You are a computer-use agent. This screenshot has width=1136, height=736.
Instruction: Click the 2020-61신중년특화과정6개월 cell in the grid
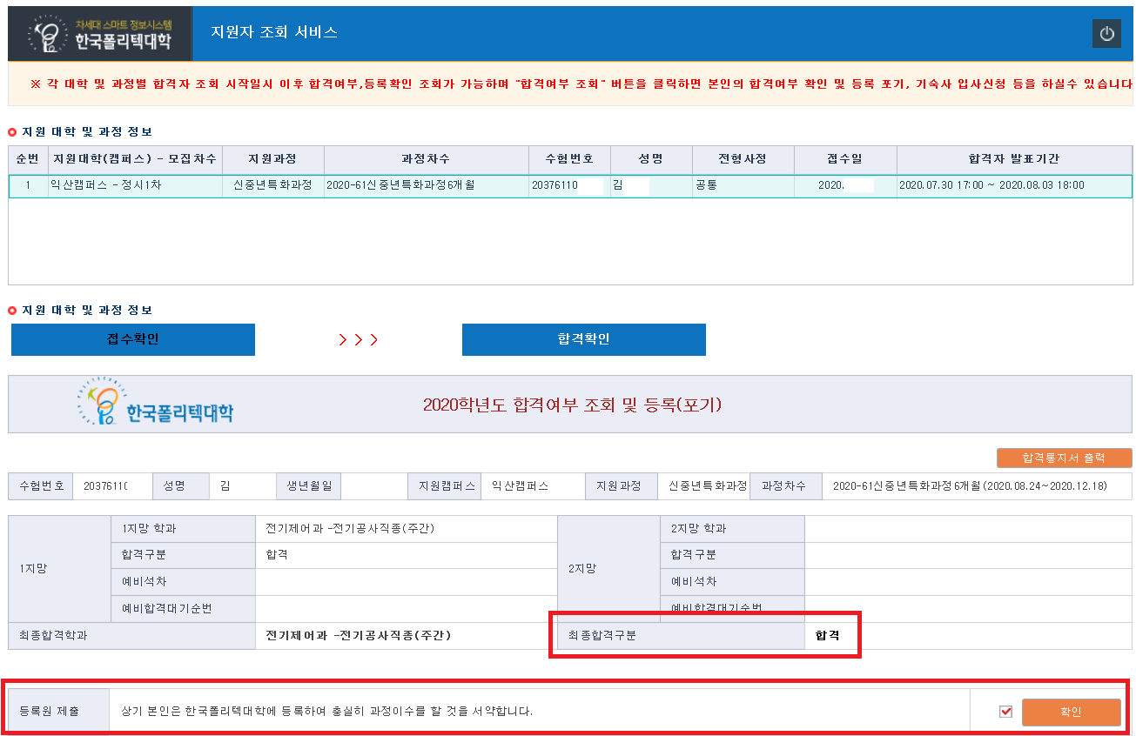[427, 186]
